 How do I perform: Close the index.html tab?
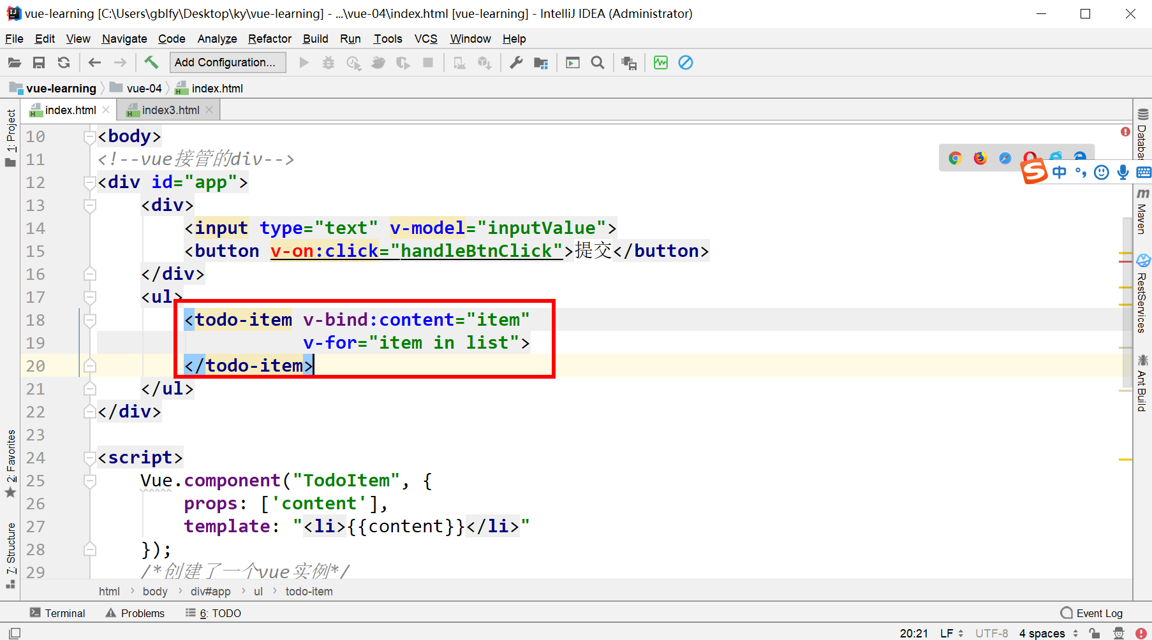pyautogui.click(x=106, y=110)
